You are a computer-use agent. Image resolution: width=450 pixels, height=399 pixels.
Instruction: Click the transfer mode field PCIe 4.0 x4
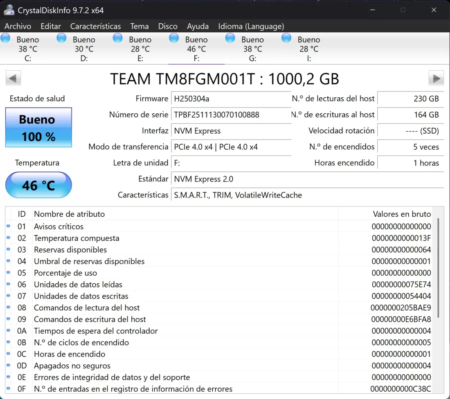pos(231,147)
